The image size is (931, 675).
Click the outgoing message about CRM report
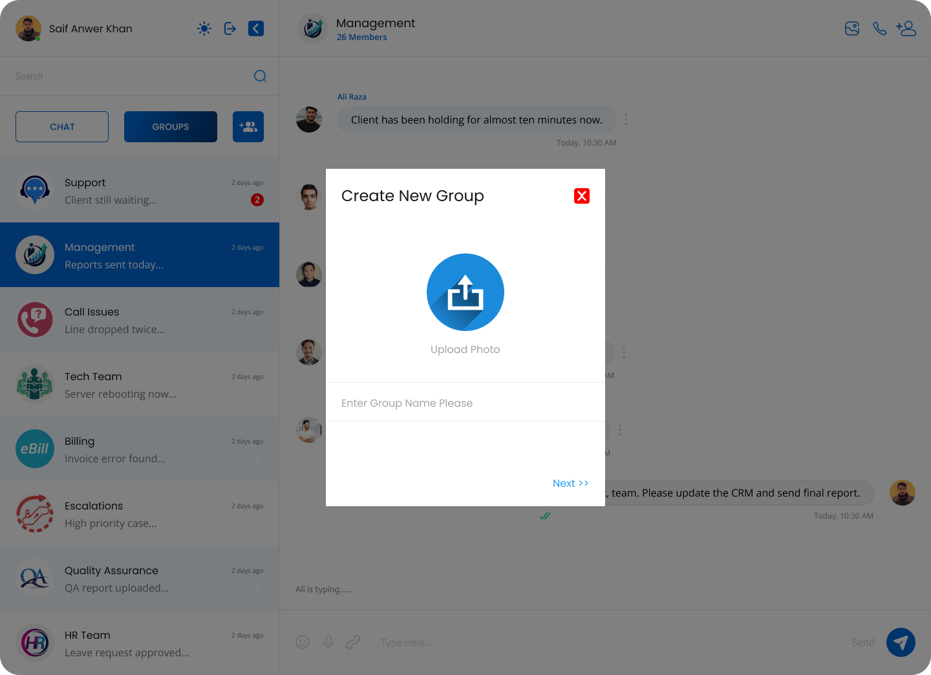pyautogui.click(x=739, y=493)
